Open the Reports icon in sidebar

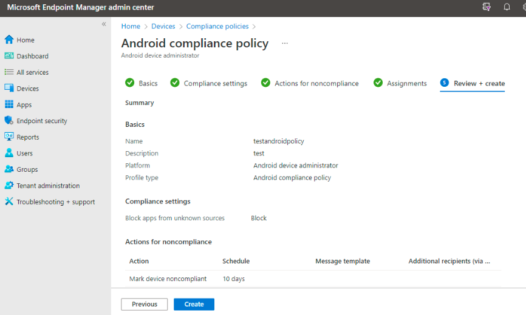(9, 137)
